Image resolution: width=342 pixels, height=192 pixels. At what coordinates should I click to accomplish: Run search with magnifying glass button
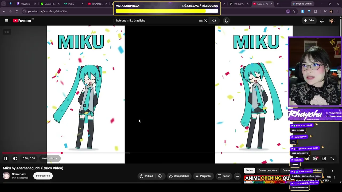pos(214,21)
